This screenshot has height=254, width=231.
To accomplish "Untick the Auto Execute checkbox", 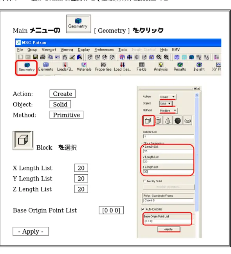I will click(143, 209).
